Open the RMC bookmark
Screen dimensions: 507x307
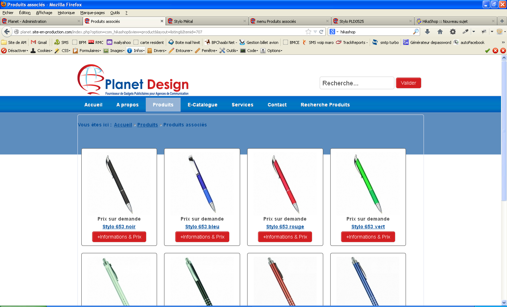point(96,42)
